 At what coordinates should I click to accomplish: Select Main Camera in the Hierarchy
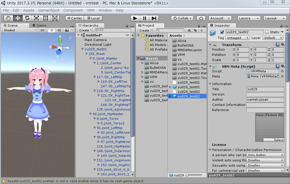pyautogui.click(x=95, y=40)
